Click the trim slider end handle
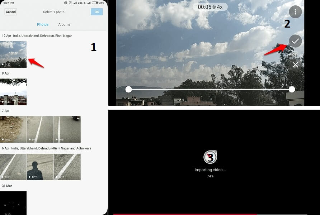The image size is (320, 215). (292, 89)
